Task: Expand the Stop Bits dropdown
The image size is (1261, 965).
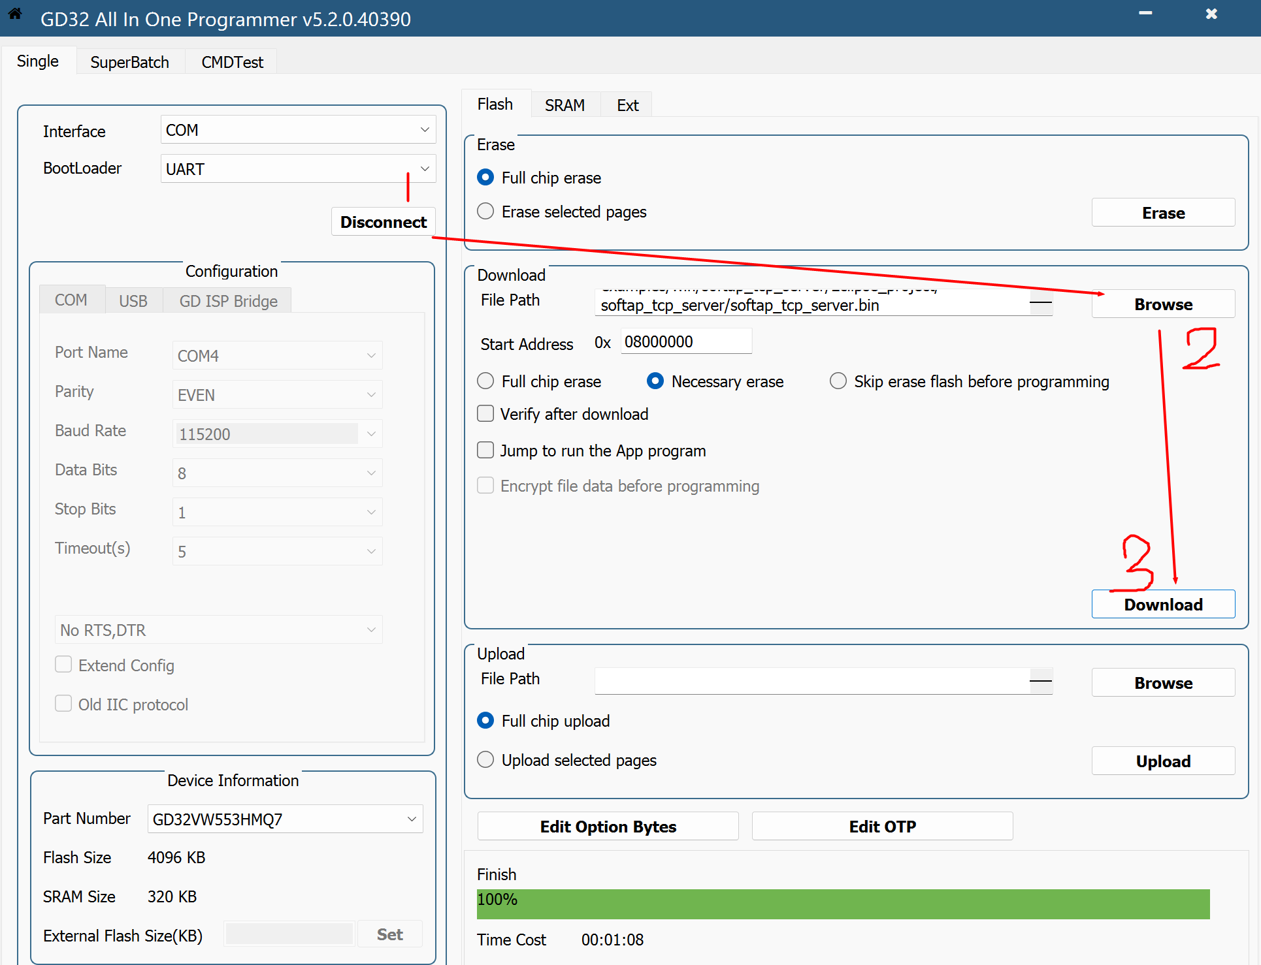Action: pos(278,513)
